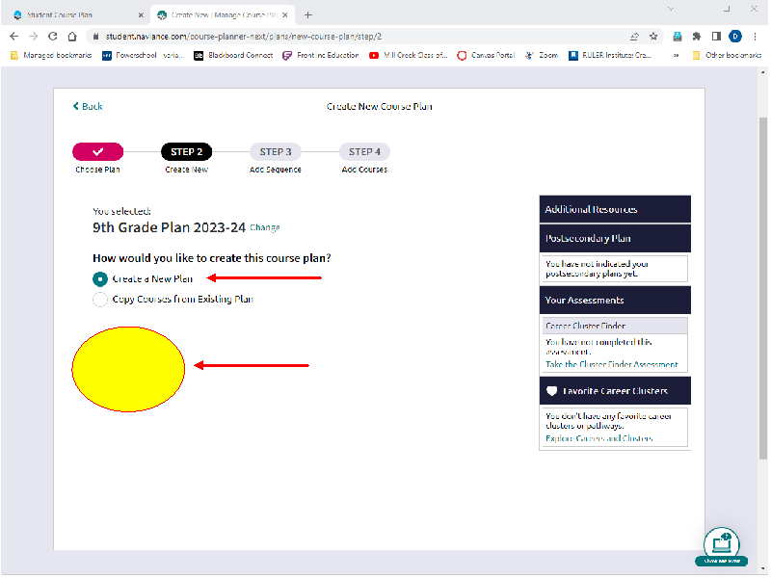Click the Favorite Career Clusters heart icon
771x578 pixels.
coord(551,391)
